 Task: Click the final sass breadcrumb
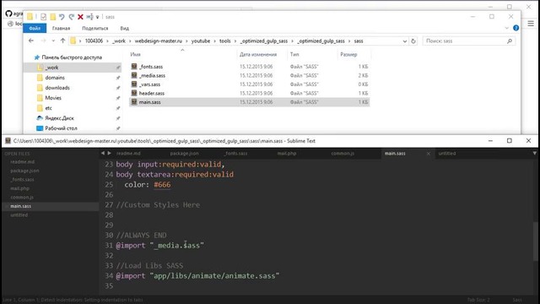click(359, 41)
